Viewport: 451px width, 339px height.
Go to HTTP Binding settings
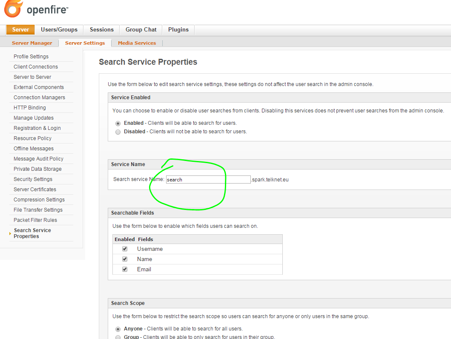(x=30, y=108)
